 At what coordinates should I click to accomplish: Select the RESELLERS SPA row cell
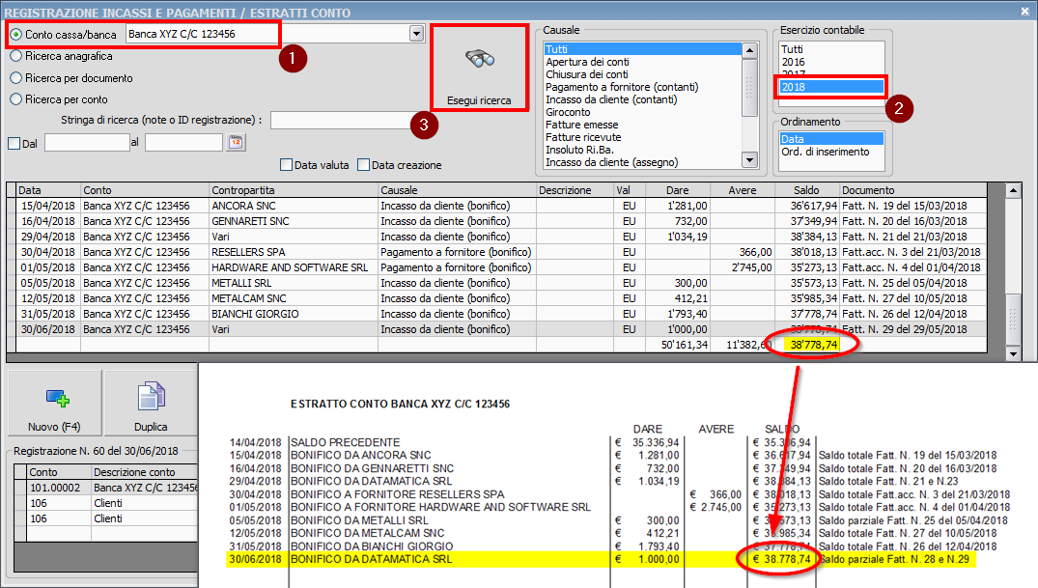pos(294,252)
